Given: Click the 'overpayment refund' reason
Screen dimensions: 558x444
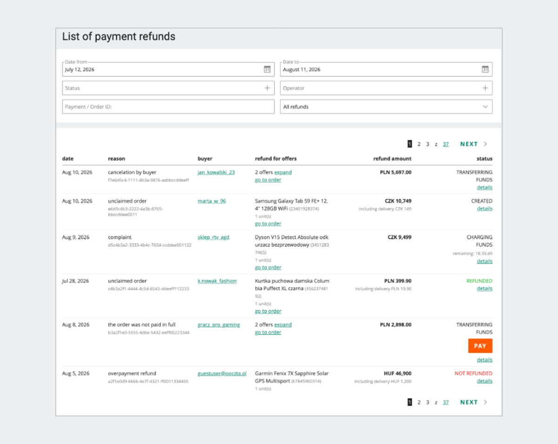Looking at the screenshot, I should point(132,373).
